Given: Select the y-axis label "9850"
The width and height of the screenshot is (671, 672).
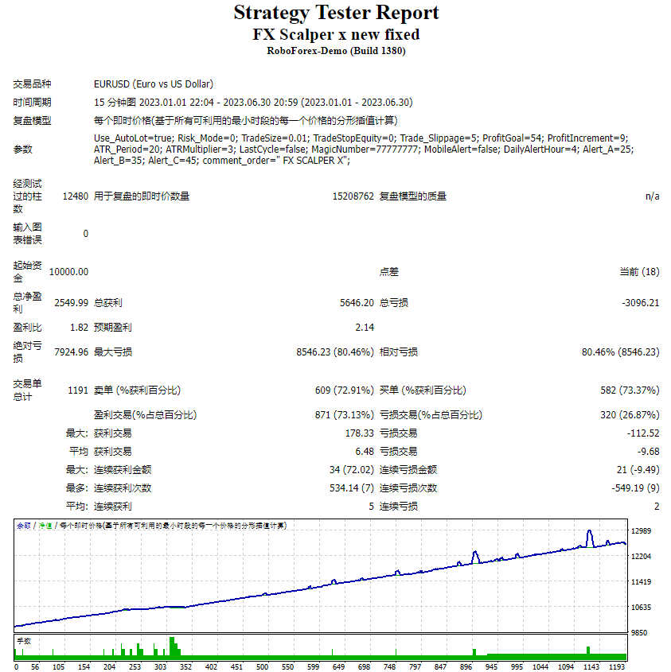Looking at the screenshot, I should [x=639, y=633].
